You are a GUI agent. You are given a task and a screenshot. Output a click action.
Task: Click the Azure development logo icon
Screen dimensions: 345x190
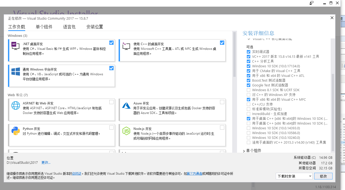(x=126, y=105)
